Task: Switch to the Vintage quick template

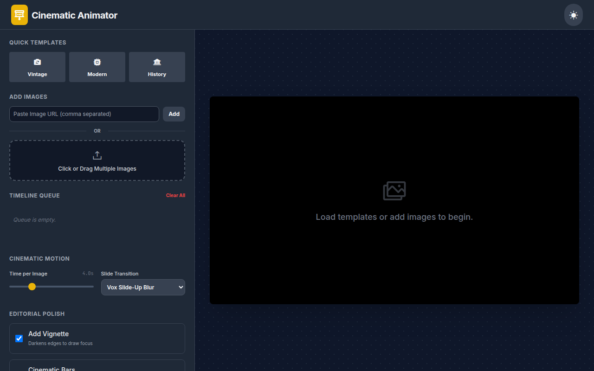Action: coord(37,67)
